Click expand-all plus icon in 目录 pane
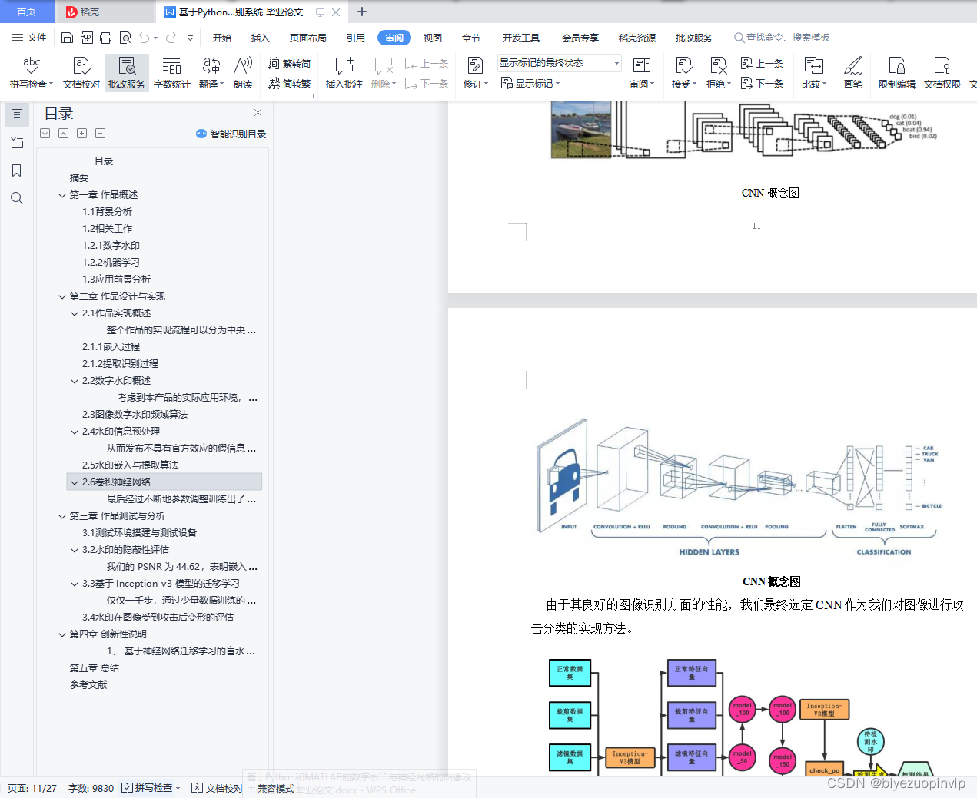The height and width of the screenshot is (798, 977). tap(81, 134)
